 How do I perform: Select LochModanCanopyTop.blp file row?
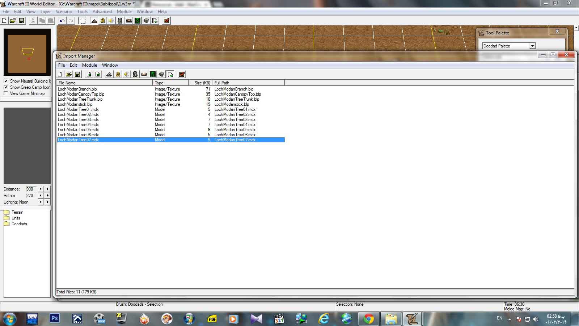[x=171, y=94]
